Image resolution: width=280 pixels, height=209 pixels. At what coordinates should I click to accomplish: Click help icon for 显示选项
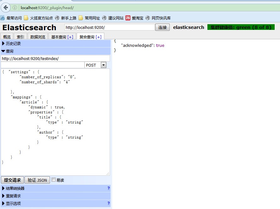point(108,203)
